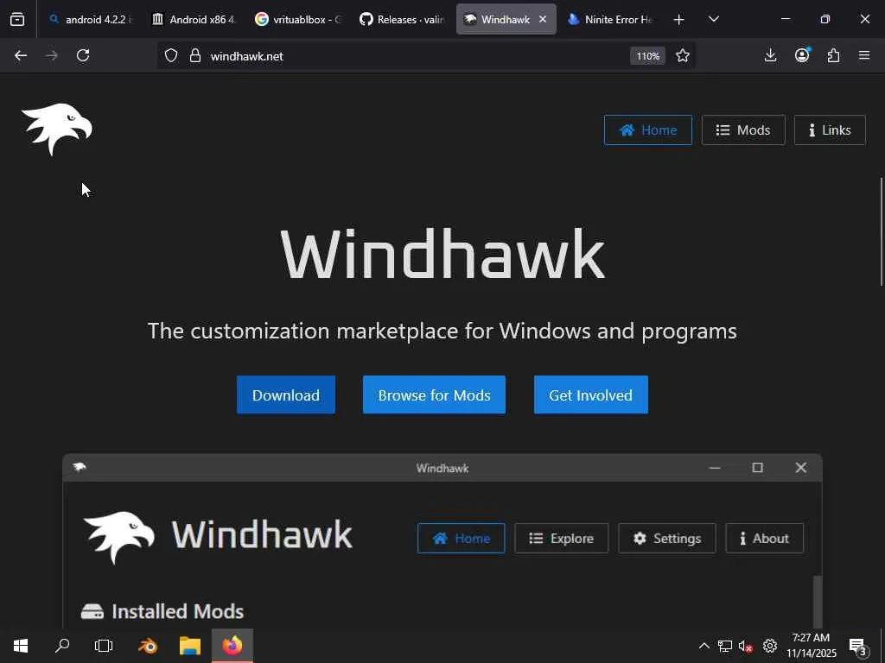Click the Windhawk eagle logo at top left
This screenshot has height=663, width=885.
56,129
